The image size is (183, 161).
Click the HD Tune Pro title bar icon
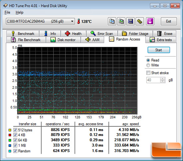(x=5, y=6)
